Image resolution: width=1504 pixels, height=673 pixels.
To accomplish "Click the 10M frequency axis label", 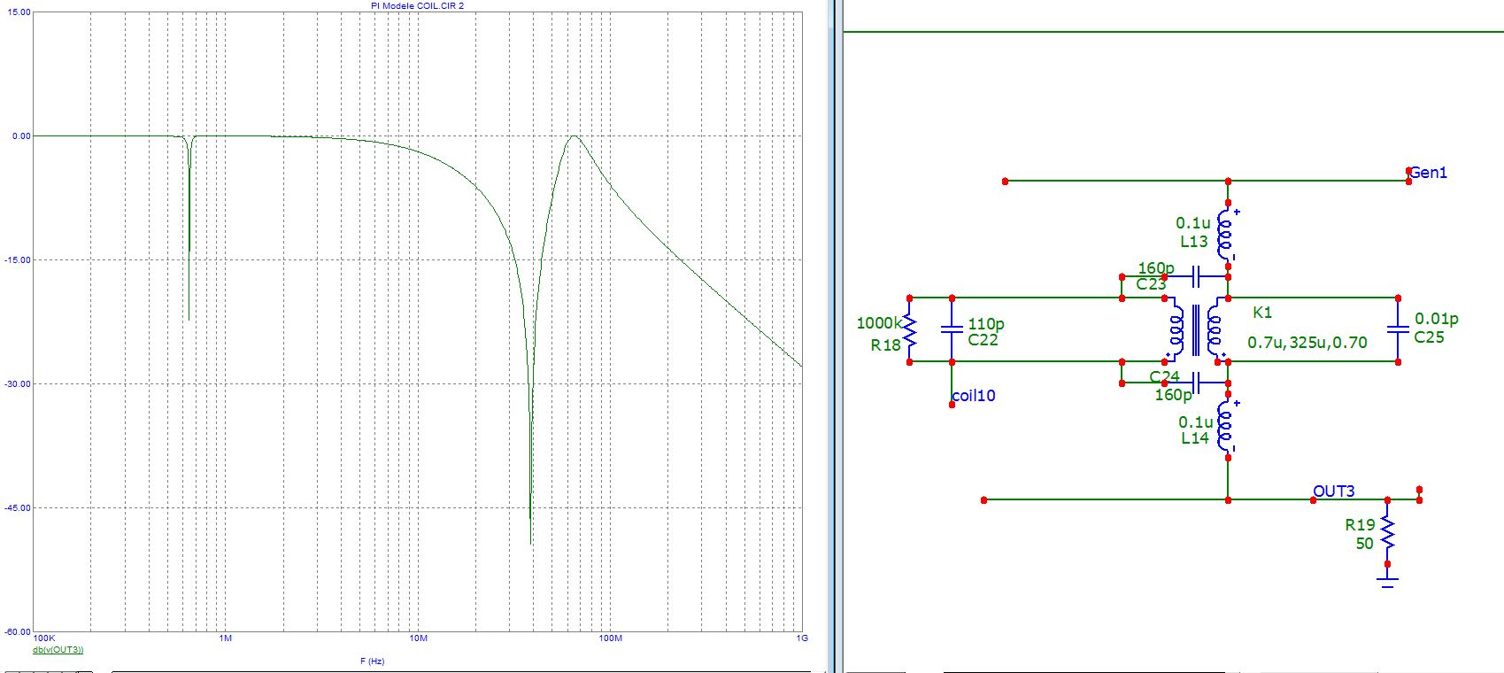I will (x=418, y=638).
